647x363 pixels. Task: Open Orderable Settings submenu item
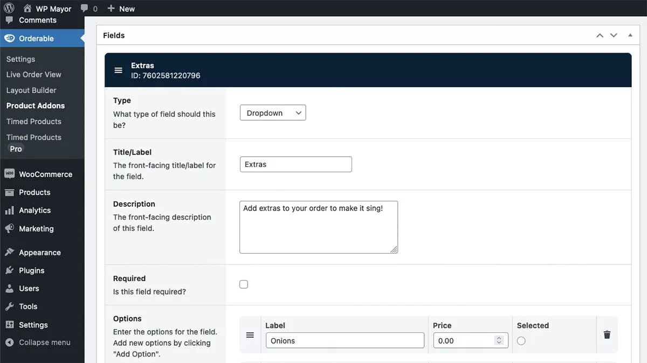20,59
